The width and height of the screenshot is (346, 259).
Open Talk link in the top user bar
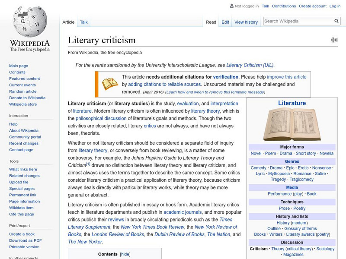click(x=265, y=6)
